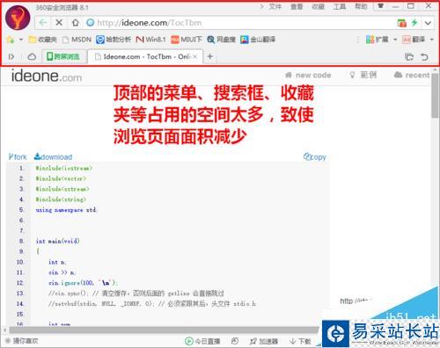The height and width of the screenshot is (348, 440).
Task: Click the 范例 samples link
Action: pyautogui.click(x=363, y=76)
